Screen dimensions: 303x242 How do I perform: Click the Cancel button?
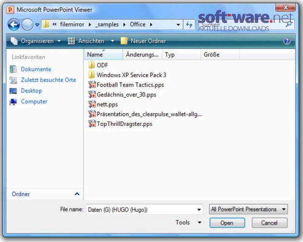point(269,223)
